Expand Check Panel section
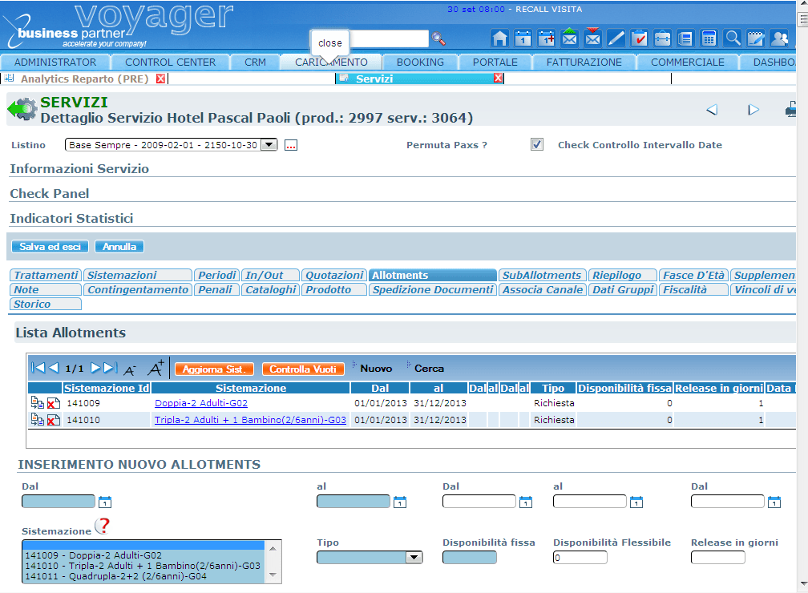The width and height of the screenshot is (808, 593). (50, 194)
